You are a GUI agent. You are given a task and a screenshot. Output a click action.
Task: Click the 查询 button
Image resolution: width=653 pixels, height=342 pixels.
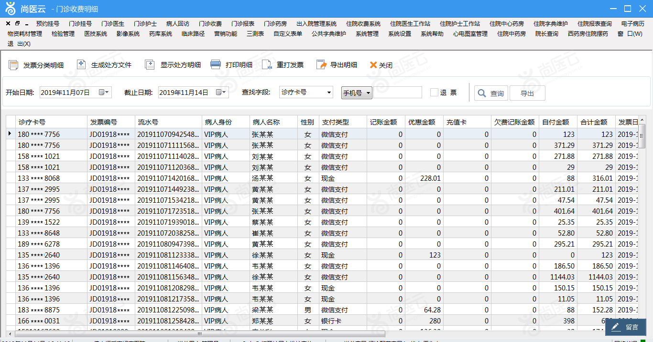(x=491, y=93)
